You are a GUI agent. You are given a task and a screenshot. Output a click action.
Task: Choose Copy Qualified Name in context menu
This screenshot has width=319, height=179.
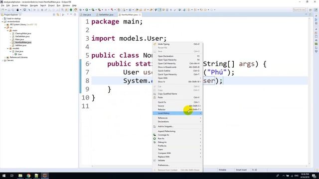[x=177, y=94]
